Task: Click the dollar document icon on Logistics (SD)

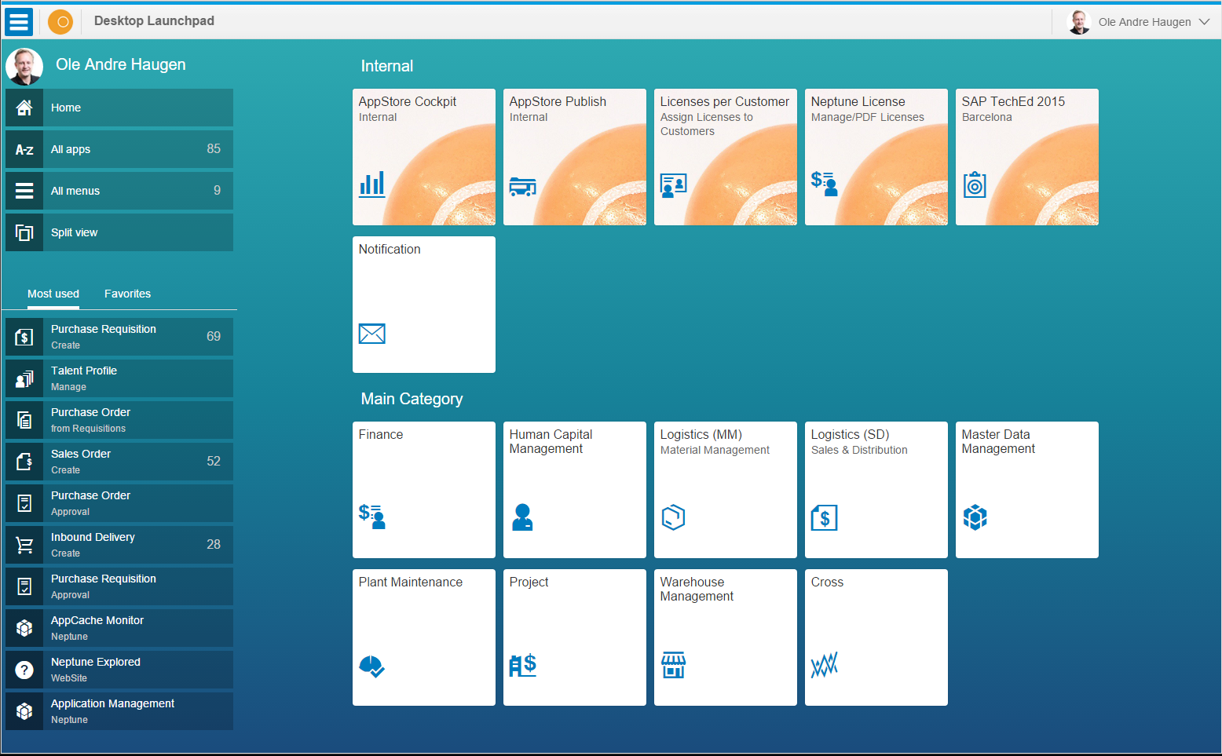Action: coord(825,517)
